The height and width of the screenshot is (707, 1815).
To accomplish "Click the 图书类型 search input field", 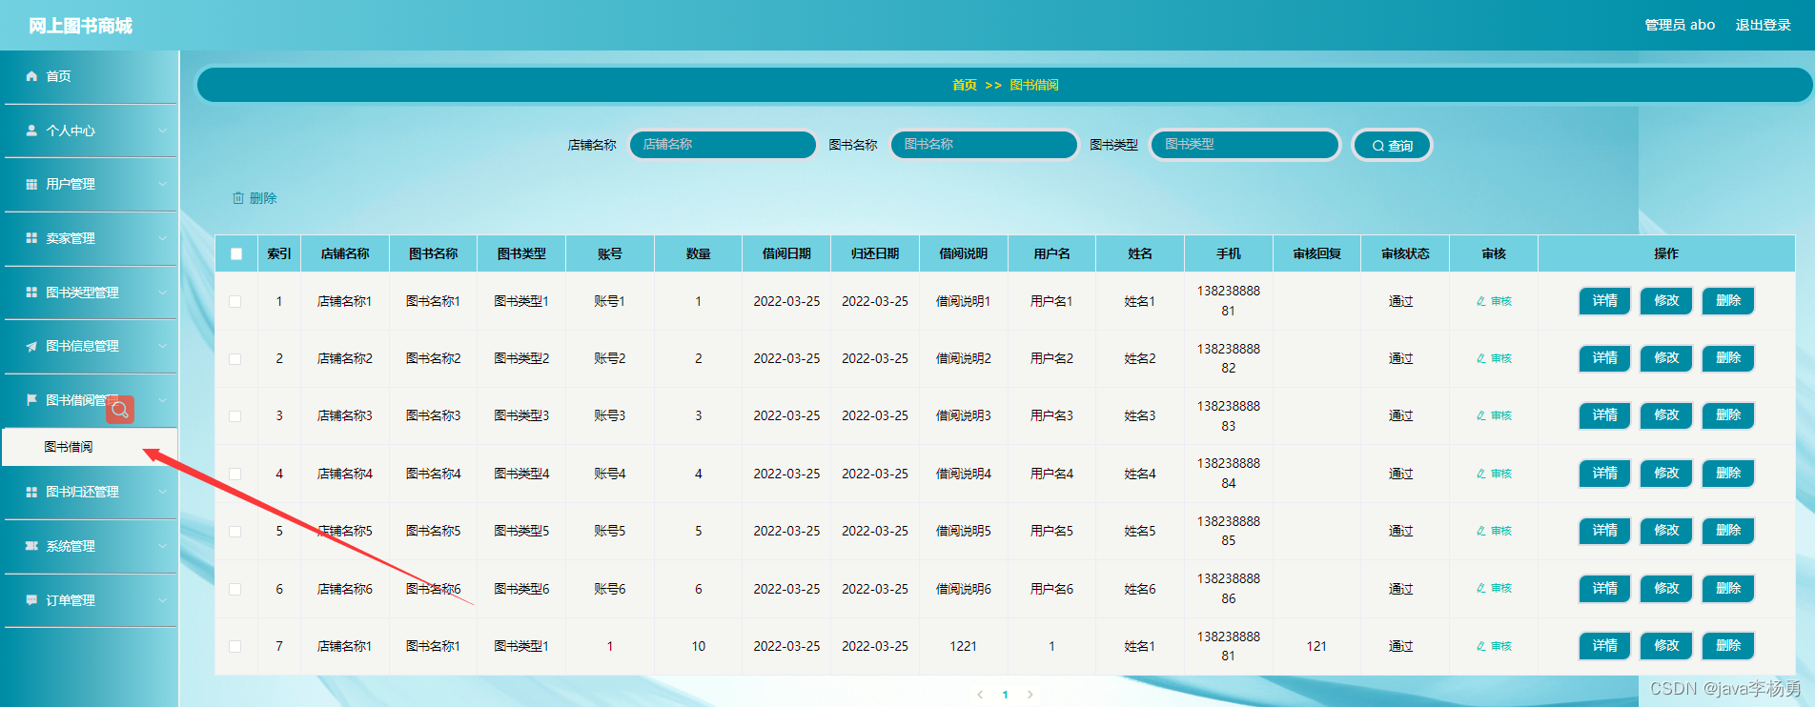I will (1245, 145).
